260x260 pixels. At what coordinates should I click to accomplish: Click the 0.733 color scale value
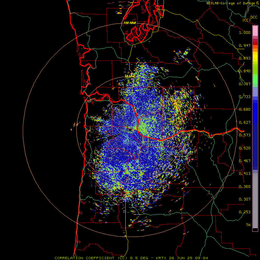tap(245, 97)
